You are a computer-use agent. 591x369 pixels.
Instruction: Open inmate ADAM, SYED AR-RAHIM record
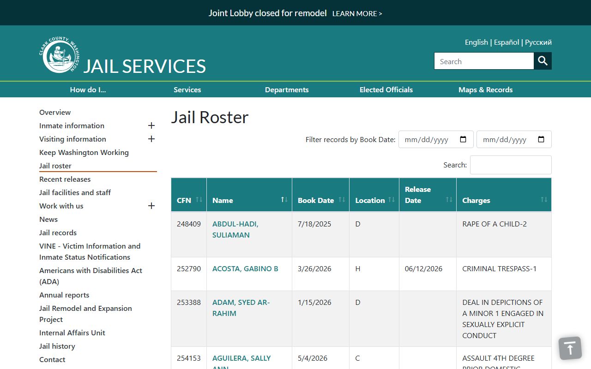click(x=241, y=308)
